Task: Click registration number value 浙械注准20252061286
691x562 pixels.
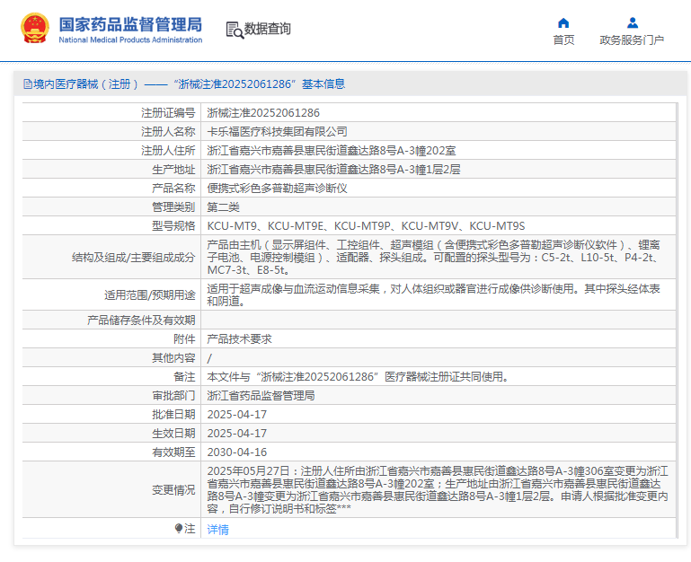Action: point(263,113)
